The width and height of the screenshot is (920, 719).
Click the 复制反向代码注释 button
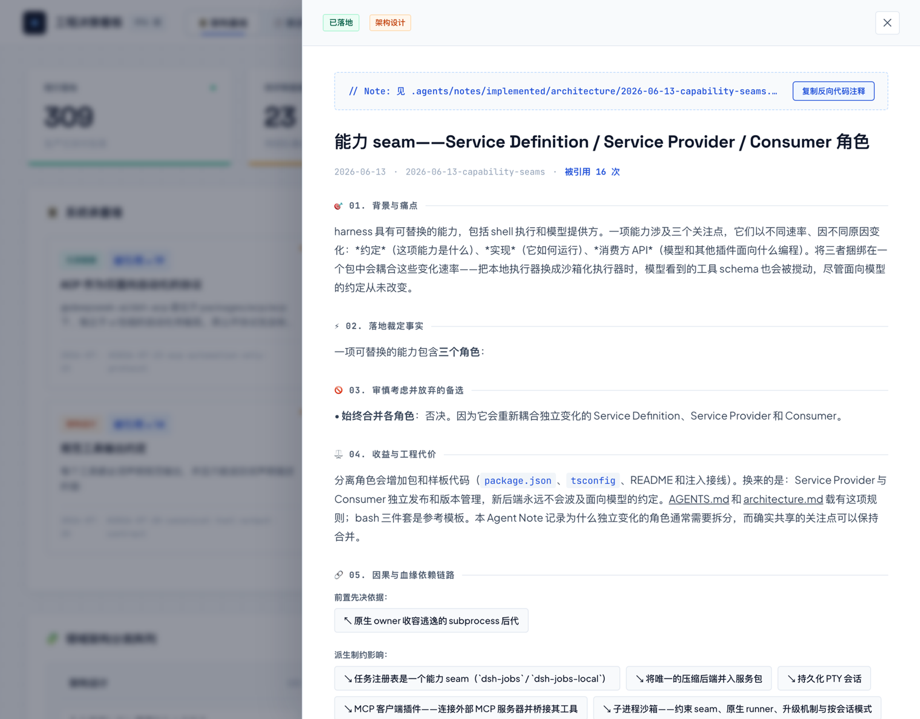833,91
